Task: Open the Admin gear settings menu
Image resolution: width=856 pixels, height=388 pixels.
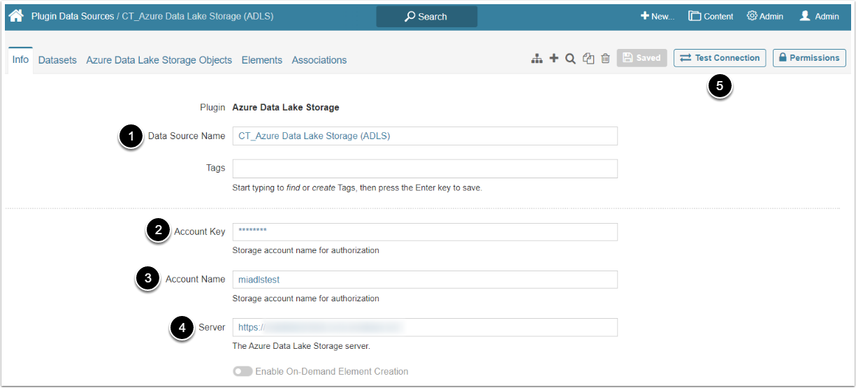Action: (765, 16)
